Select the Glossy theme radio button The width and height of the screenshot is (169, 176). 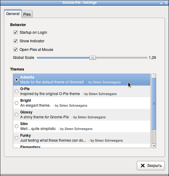tap(17, 115)
